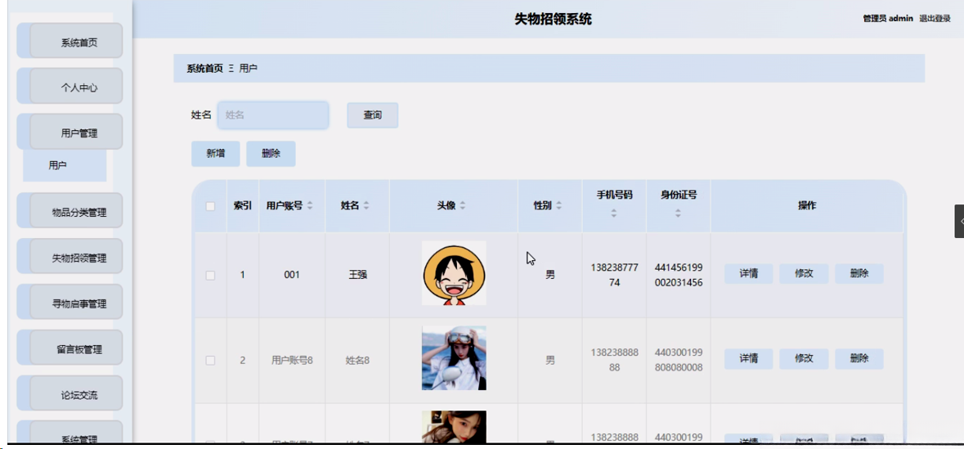Click the 新增 button
964x449 pixels.
click(x=215, y=154)
